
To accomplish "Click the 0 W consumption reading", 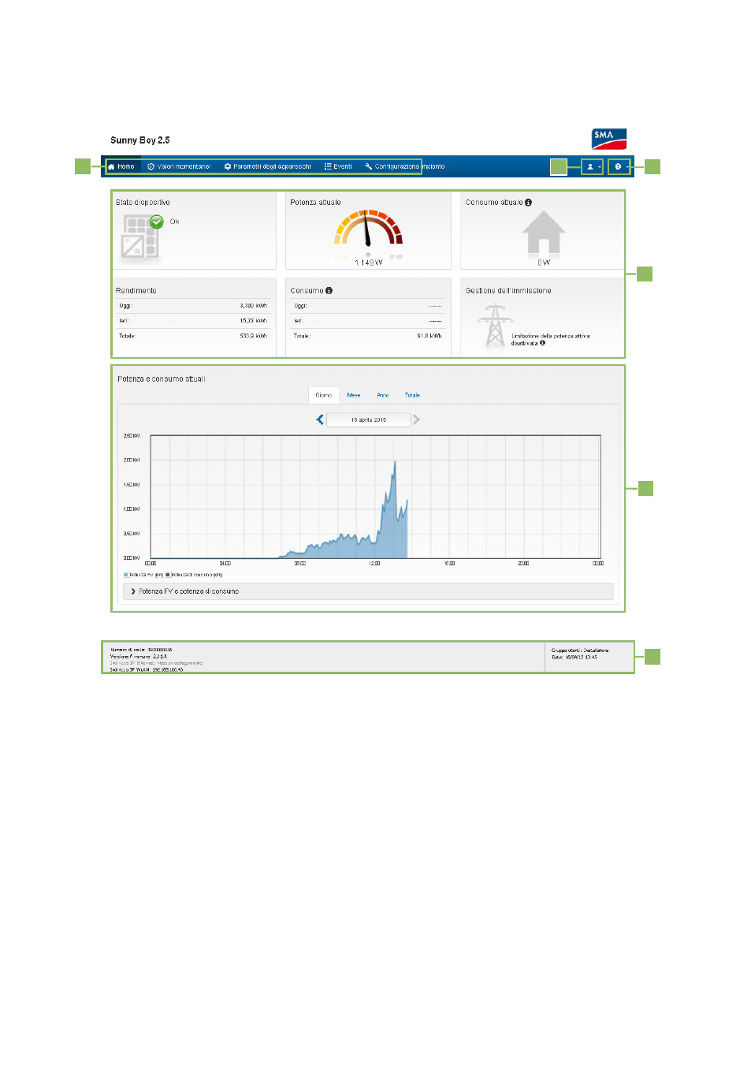I will click(544, 263).
